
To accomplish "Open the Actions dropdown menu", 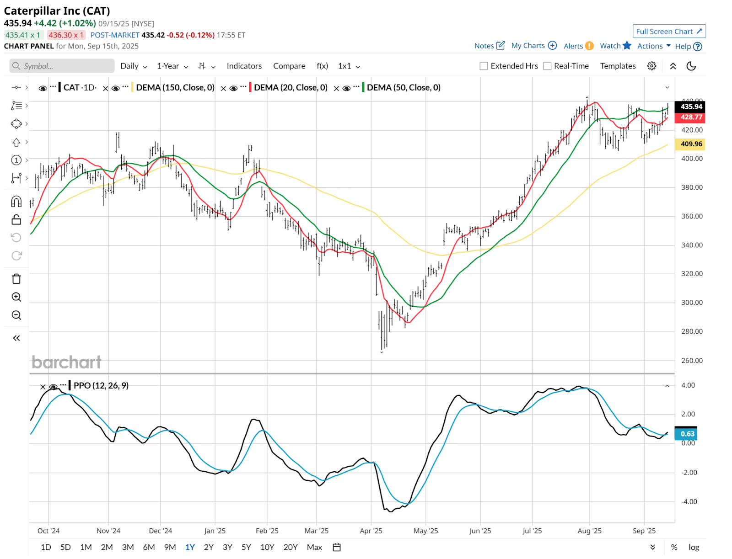I will pos(654,46).
